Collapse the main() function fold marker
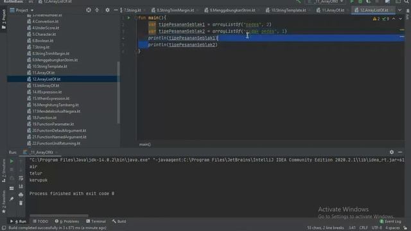 [136, 18]
